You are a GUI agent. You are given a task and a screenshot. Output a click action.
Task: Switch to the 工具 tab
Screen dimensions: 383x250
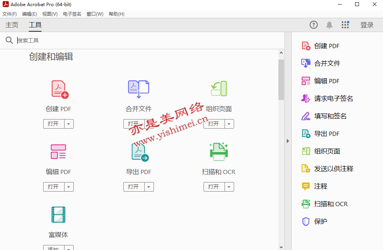(x=35, y=25)
